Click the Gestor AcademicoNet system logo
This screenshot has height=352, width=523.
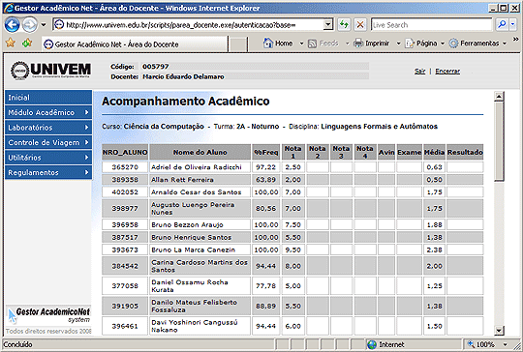coord(48,315)
